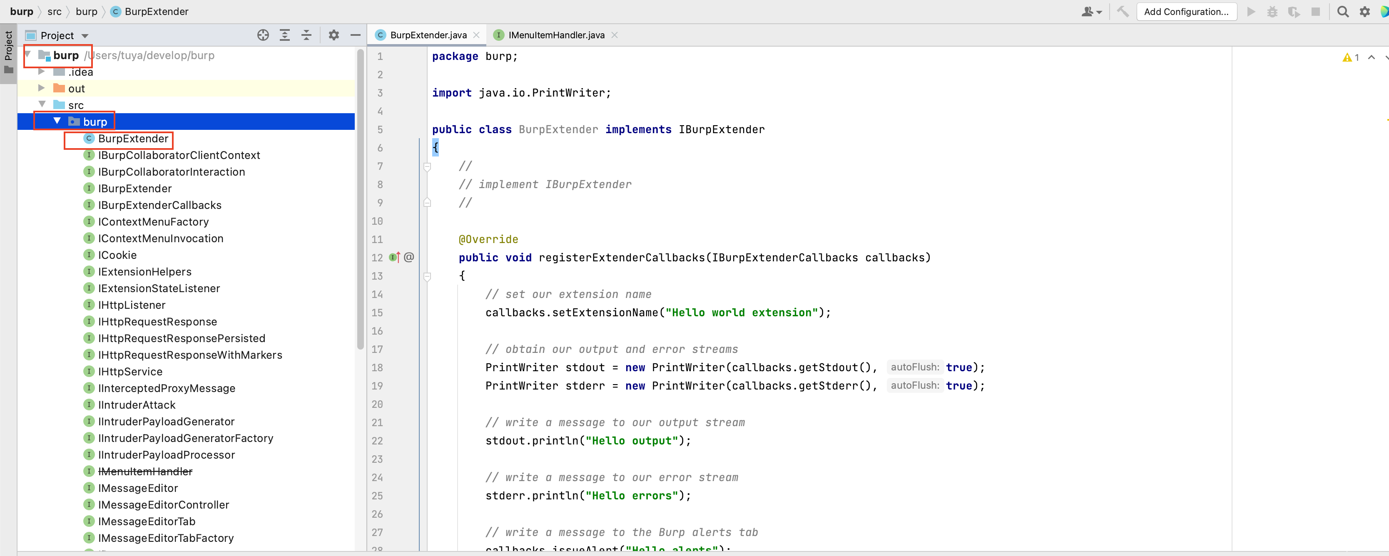
Task: Expand the out folder
Action: click(x=42, y=88)
